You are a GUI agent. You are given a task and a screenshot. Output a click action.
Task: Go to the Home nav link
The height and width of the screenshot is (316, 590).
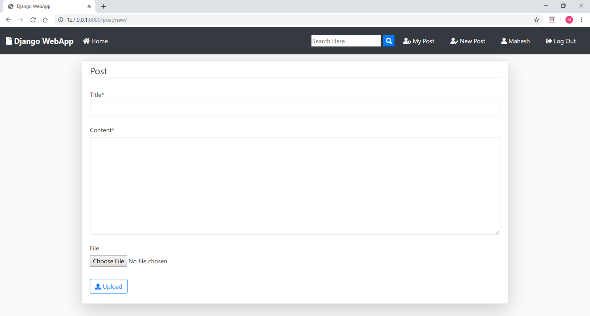[x=96, y=41]
